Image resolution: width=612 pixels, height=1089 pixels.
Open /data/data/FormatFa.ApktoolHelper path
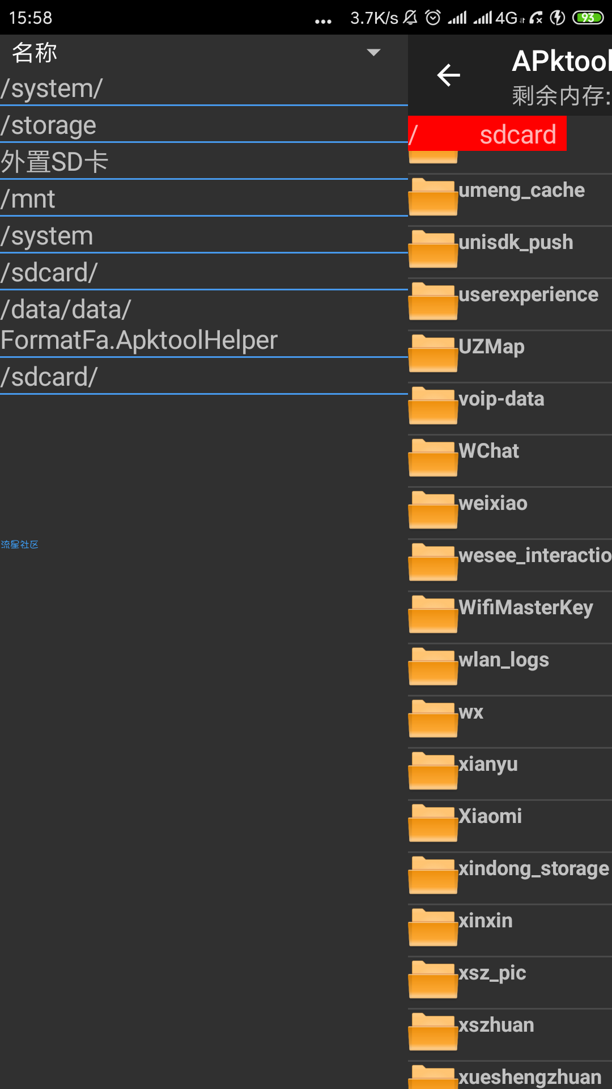[x=204, y=324]
